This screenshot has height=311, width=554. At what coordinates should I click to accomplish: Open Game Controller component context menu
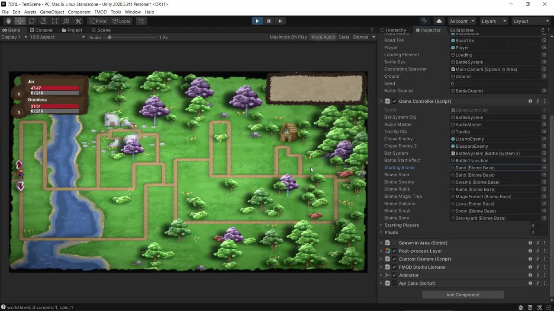pos(544,101)
